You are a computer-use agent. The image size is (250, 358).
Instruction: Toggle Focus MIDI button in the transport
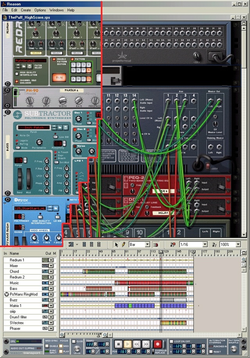point(61,346)
